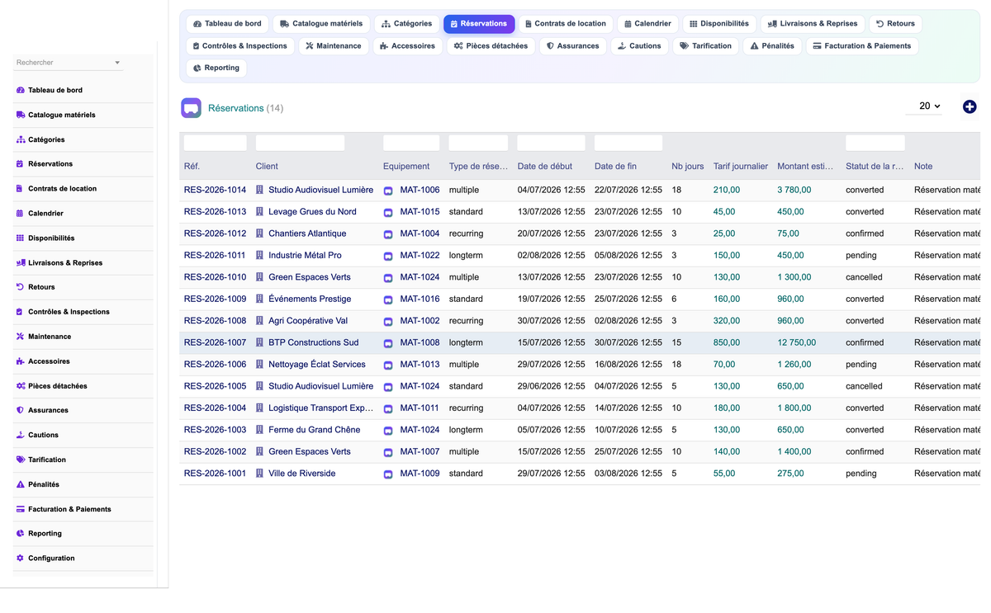This screenshot has width=991, height=613.
Task: Open equipment MAT-1016 link
Action: [x=420, y=299]
